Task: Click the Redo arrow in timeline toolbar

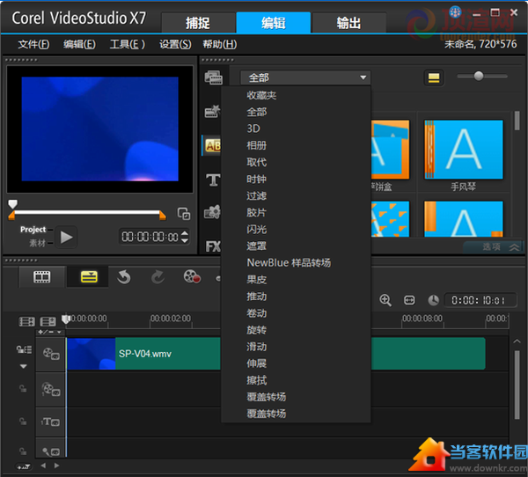Action: pyautogui.click(x=158, y=276)
